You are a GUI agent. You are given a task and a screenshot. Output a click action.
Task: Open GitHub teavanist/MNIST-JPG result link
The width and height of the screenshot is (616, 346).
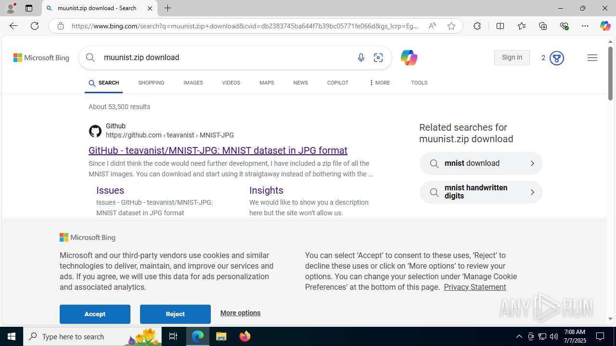218,150
